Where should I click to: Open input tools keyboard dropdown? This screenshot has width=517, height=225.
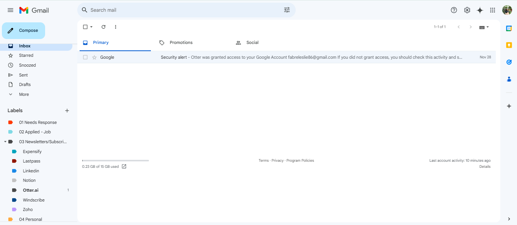484,27
